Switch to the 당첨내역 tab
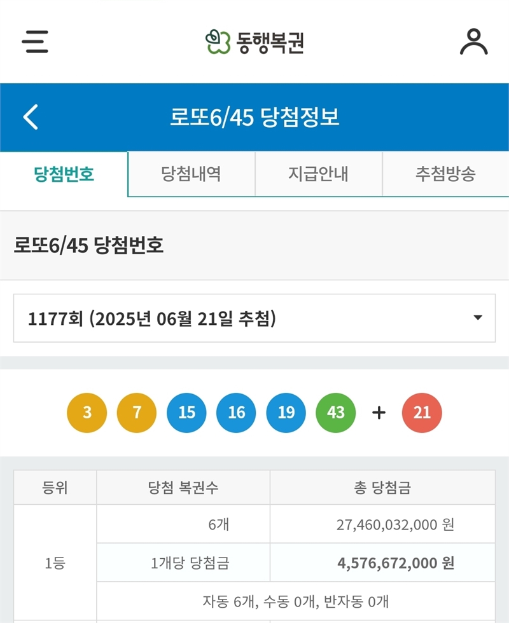 (x=191, y=174)
